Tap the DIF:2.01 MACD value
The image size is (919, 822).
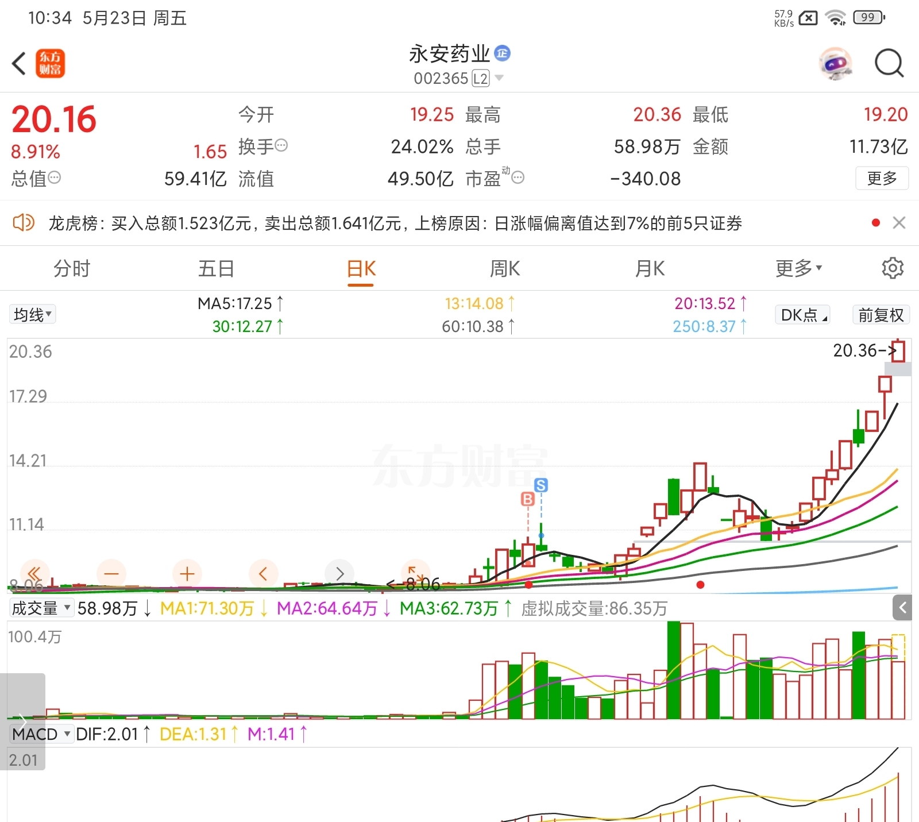[x=113, y=734]
